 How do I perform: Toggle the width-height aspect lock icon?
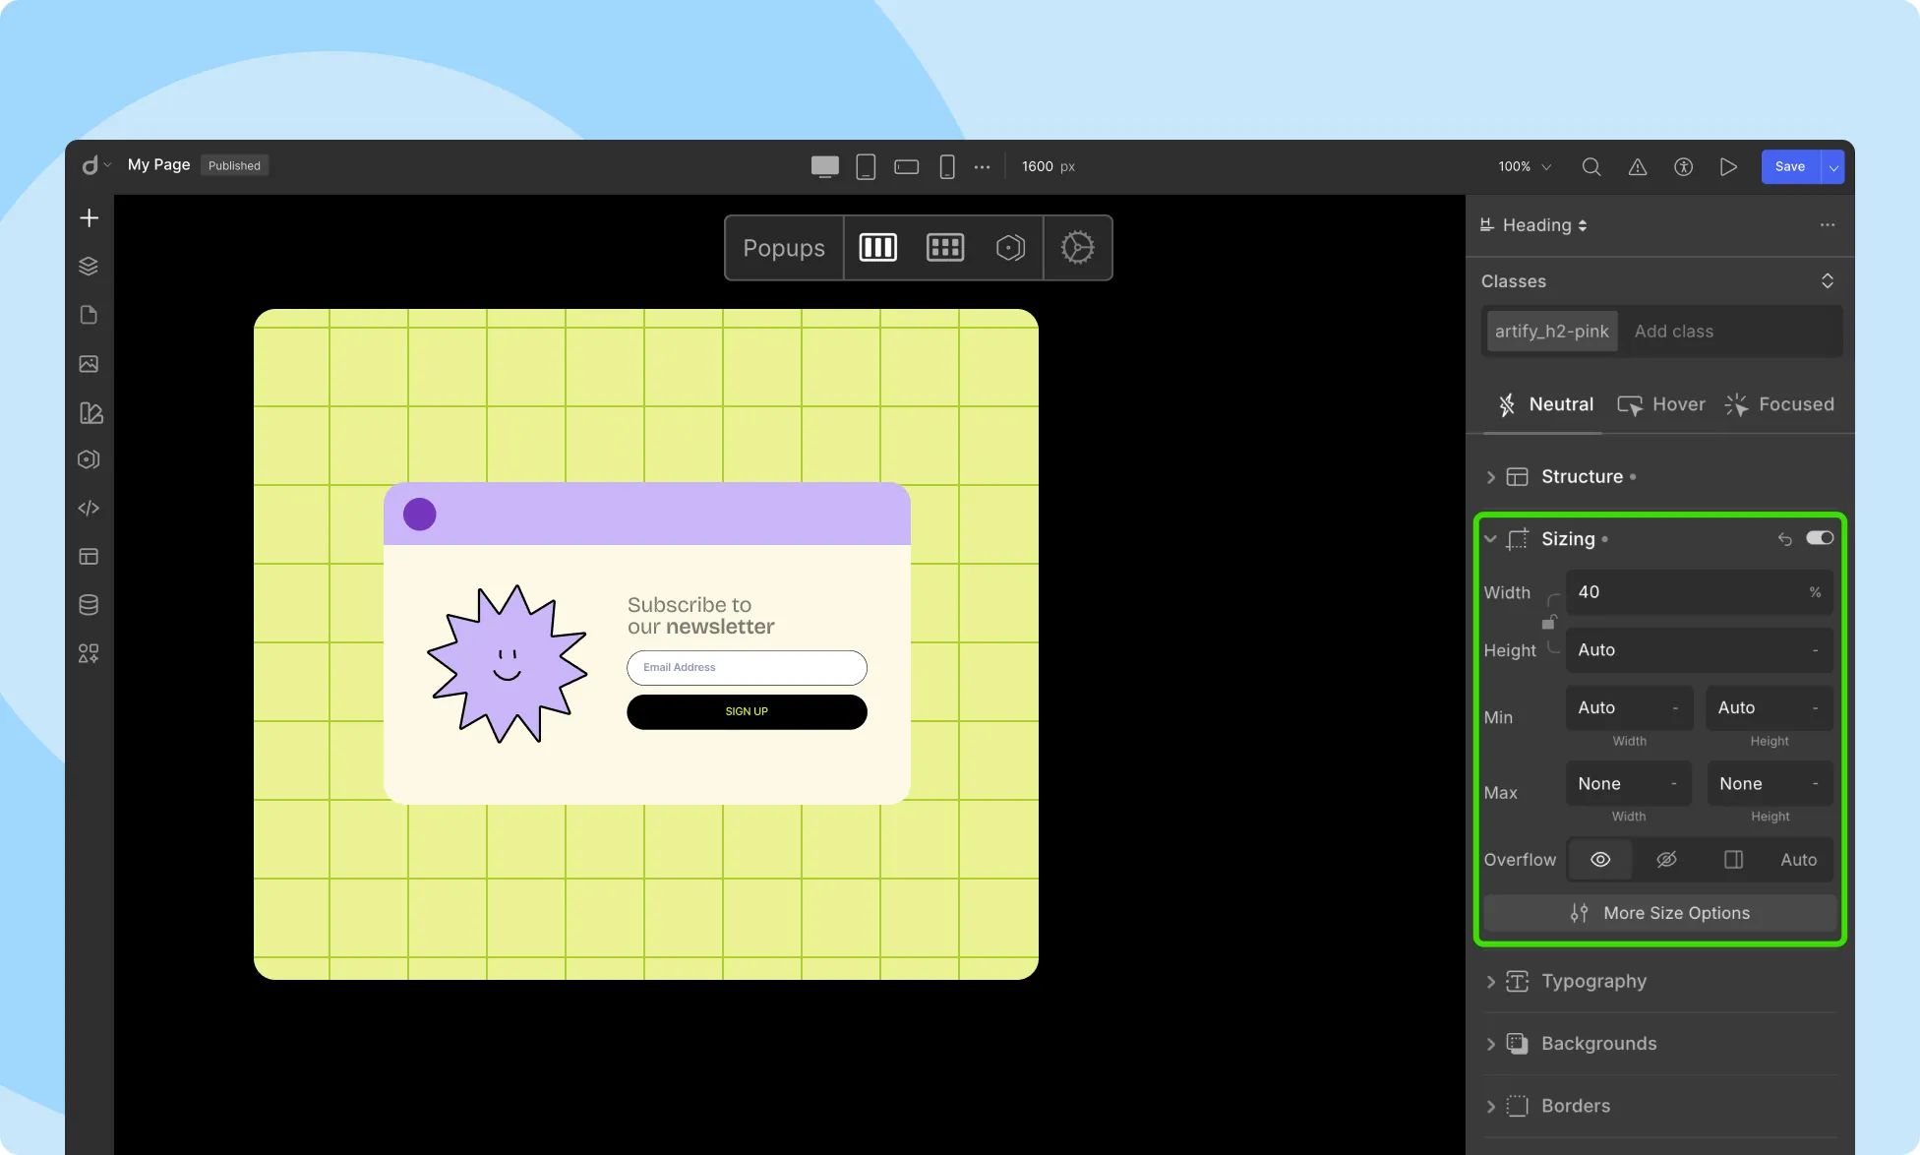(1548, 622)
